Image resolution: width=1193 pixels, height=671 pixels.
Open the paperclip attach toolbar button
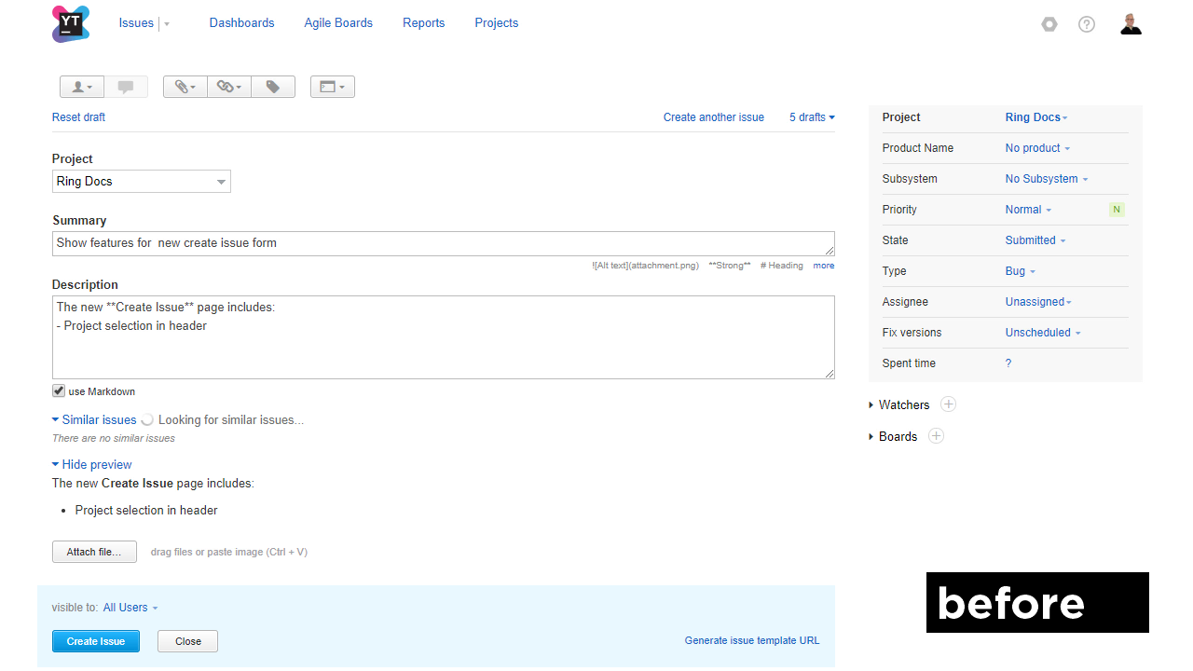(x=185, y=87)
